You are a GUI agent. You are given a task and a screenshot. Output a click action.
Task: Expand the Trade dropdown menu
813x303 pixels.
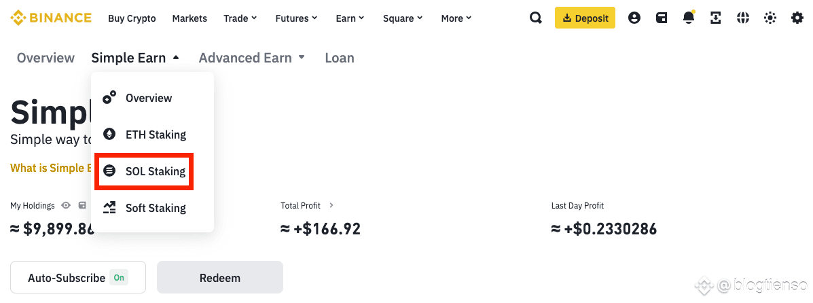(240, 18)
